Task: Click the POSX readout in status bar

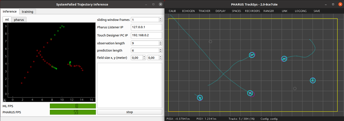Action: [x=179, y=118]
